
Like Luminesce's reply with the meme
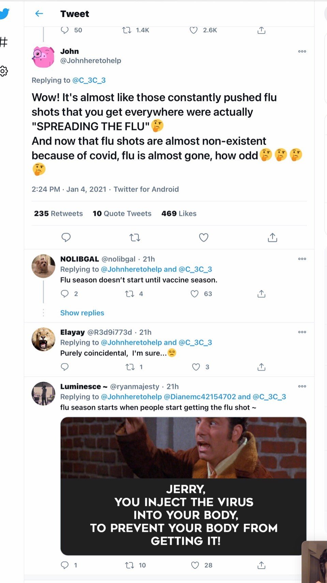195,565
